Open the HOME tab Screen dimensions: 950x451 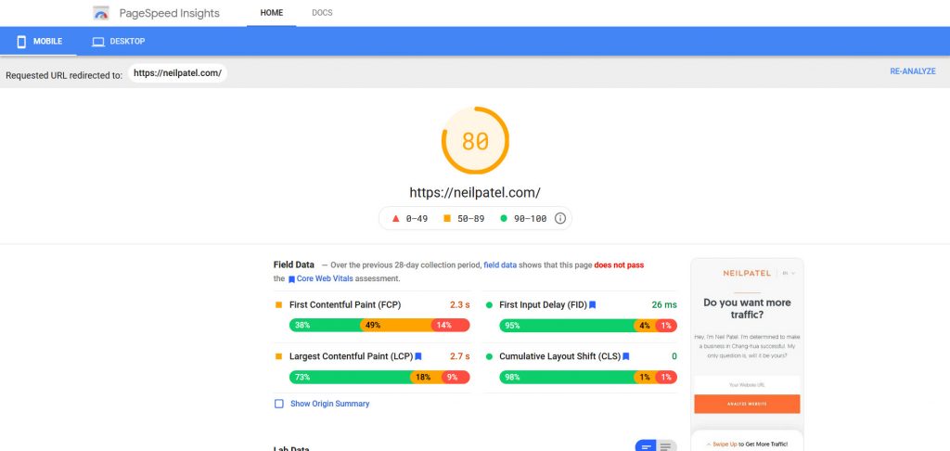coord(272,13)
